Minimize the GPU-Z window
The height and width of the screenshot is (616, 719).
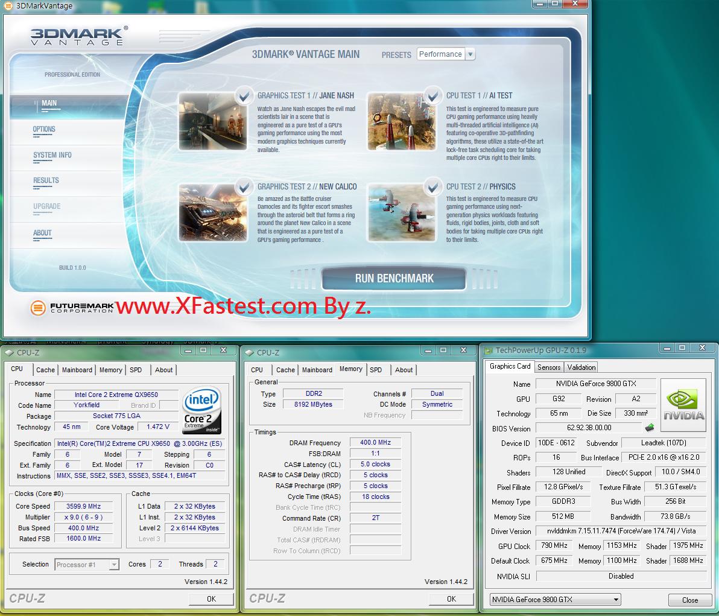click(x=667, y=349)
